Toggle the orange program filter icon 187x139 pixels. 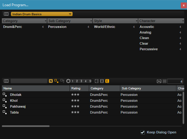[56, 81]
